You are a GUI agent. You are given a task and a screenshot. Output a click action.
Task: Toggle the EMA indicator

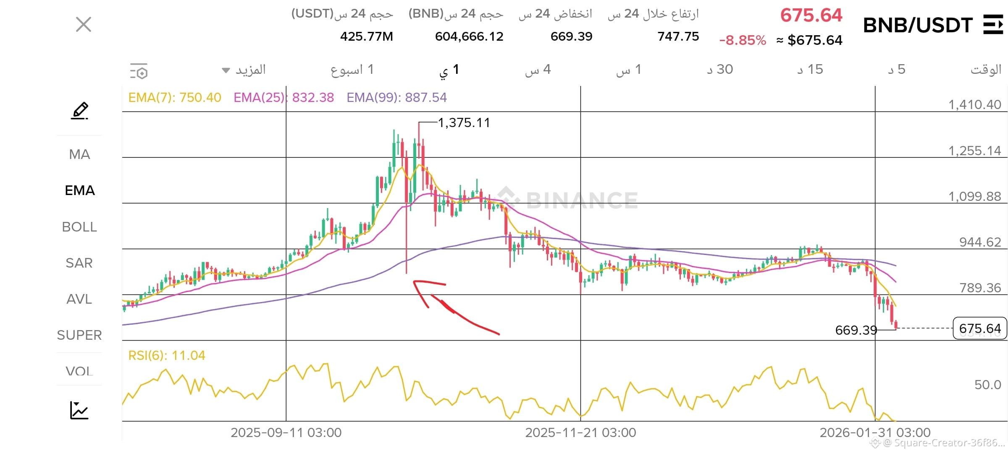point(80,190)
